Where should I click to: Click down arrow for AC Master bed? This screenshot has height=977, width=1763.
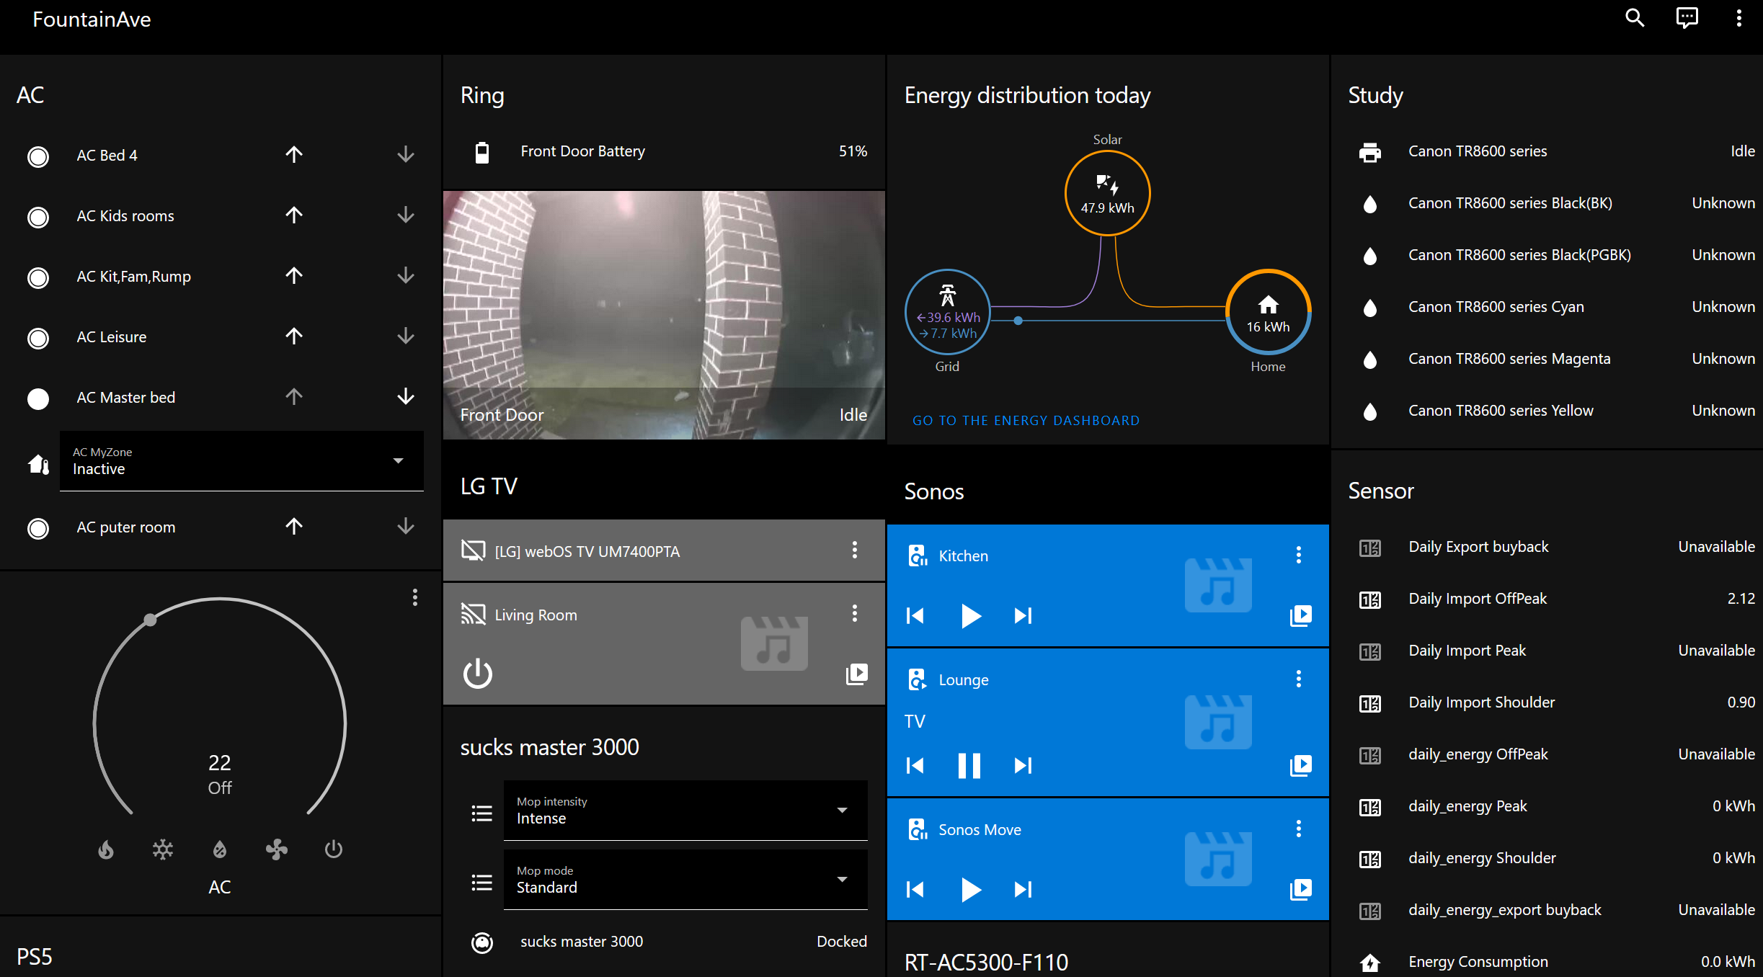click(x=406, y=396)
